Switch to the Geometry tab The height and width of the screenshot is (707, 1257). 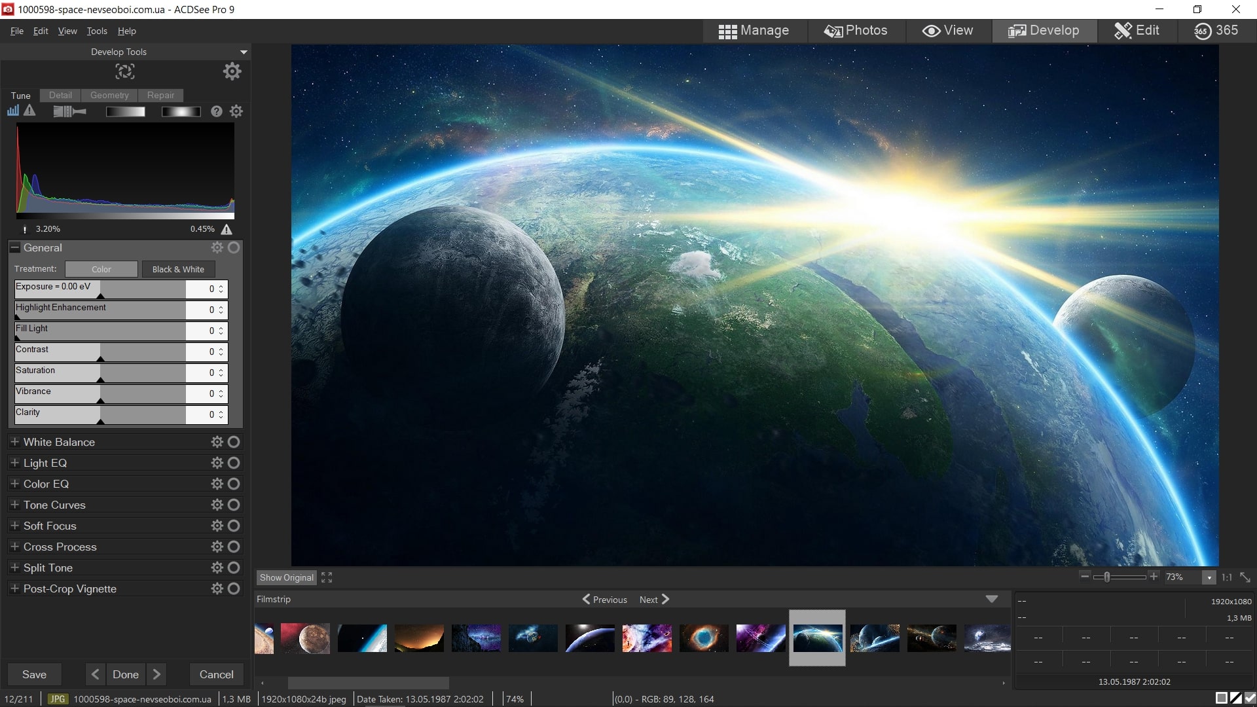(x=109, y=95)
